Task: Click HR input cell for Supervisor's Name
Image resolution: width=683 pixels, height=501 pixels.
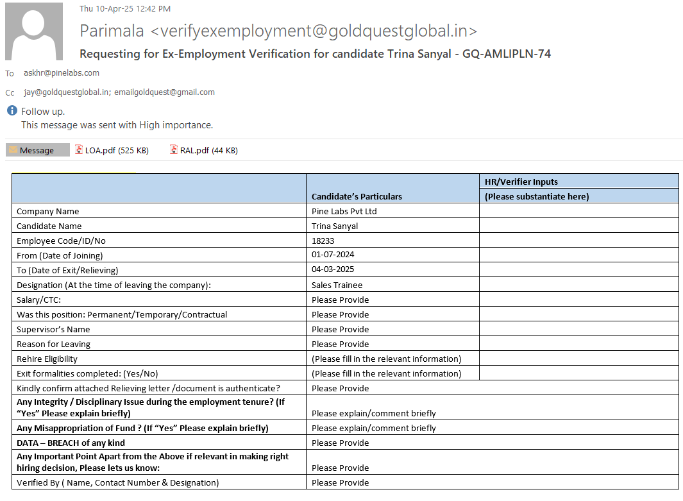Action: (x=578, y=329)
